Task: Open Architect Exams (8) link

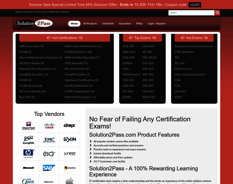Action: click(x=32, y=63)
